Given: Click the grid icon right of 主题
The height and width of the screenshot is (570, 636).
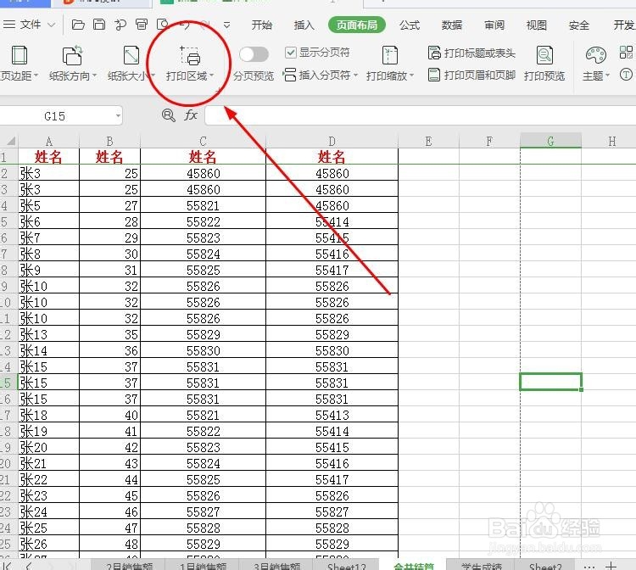Looking at the screenshot, I should 626,53.
